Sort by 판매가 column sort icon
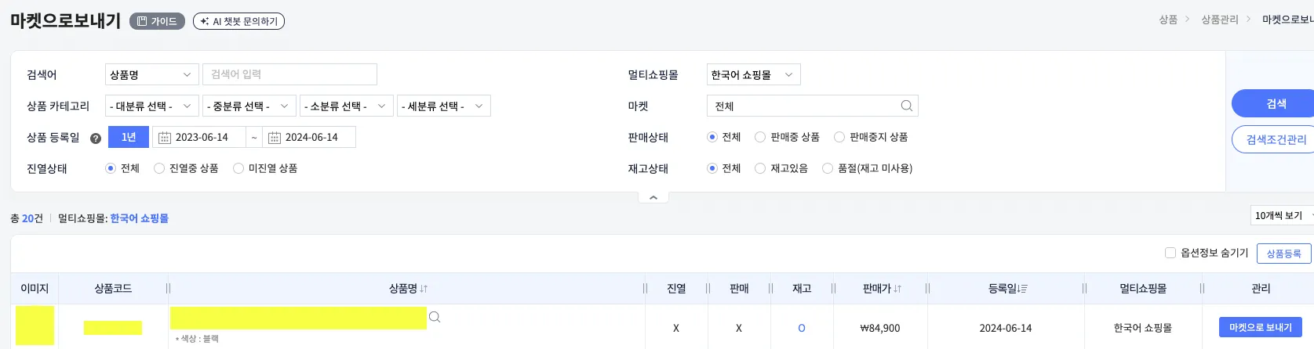Image resolution: width=1314 pixels, height=349 pixels. pyautogui.click(x=897, y=289)
